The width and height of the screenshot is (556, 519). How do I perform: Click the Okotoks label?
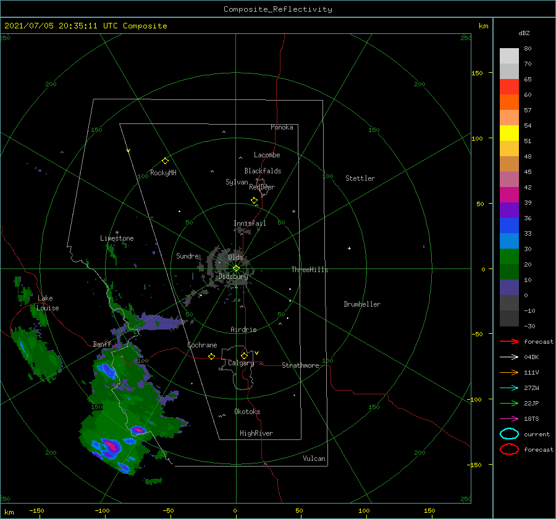point(247,412)
